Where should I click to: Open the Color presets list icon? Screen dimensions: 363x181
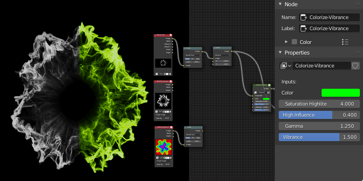(345, 42)
